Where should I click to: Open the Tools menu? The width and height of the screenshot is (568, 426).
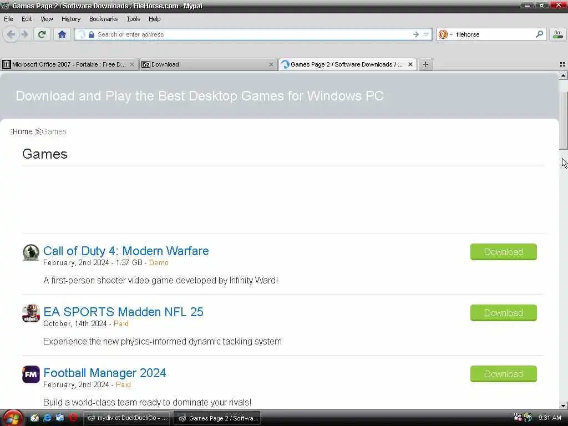[x=133, y=19]
